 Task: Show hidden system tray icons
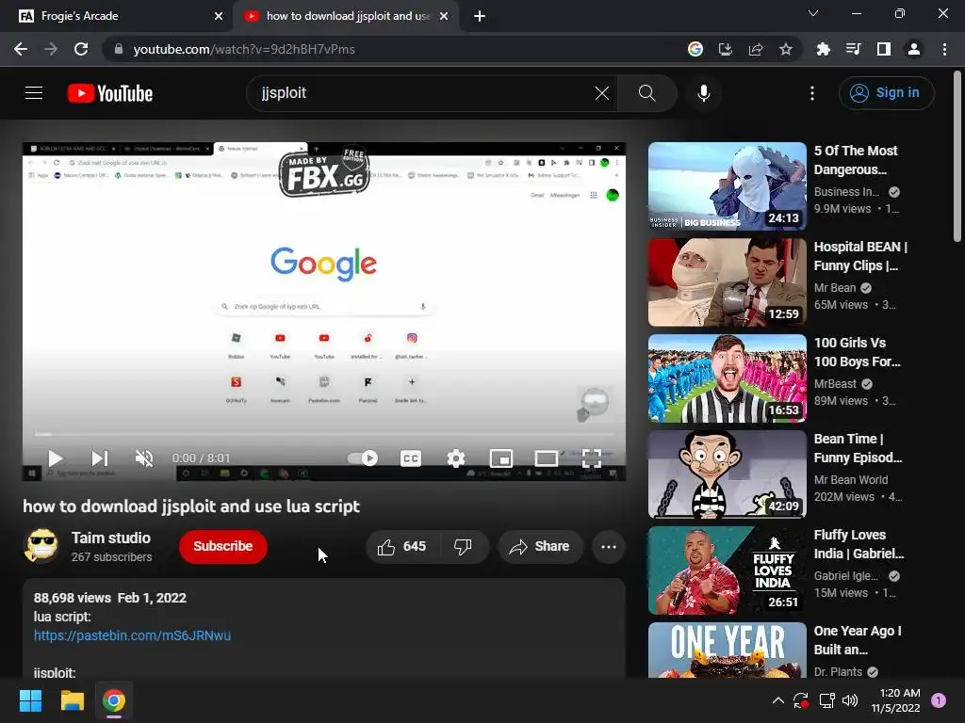point(777,700)
